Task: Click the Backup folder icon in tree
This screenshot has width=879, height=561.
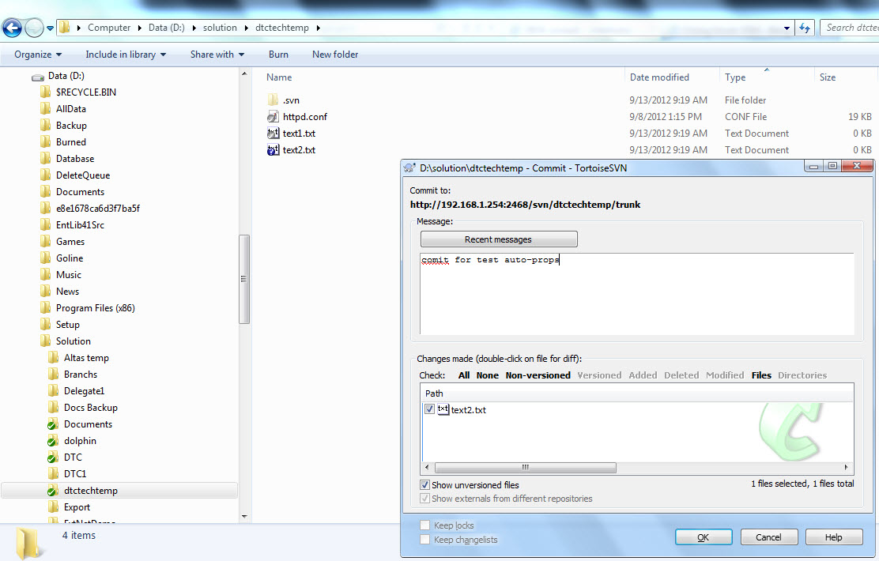Action: click(x=46, y=125)
